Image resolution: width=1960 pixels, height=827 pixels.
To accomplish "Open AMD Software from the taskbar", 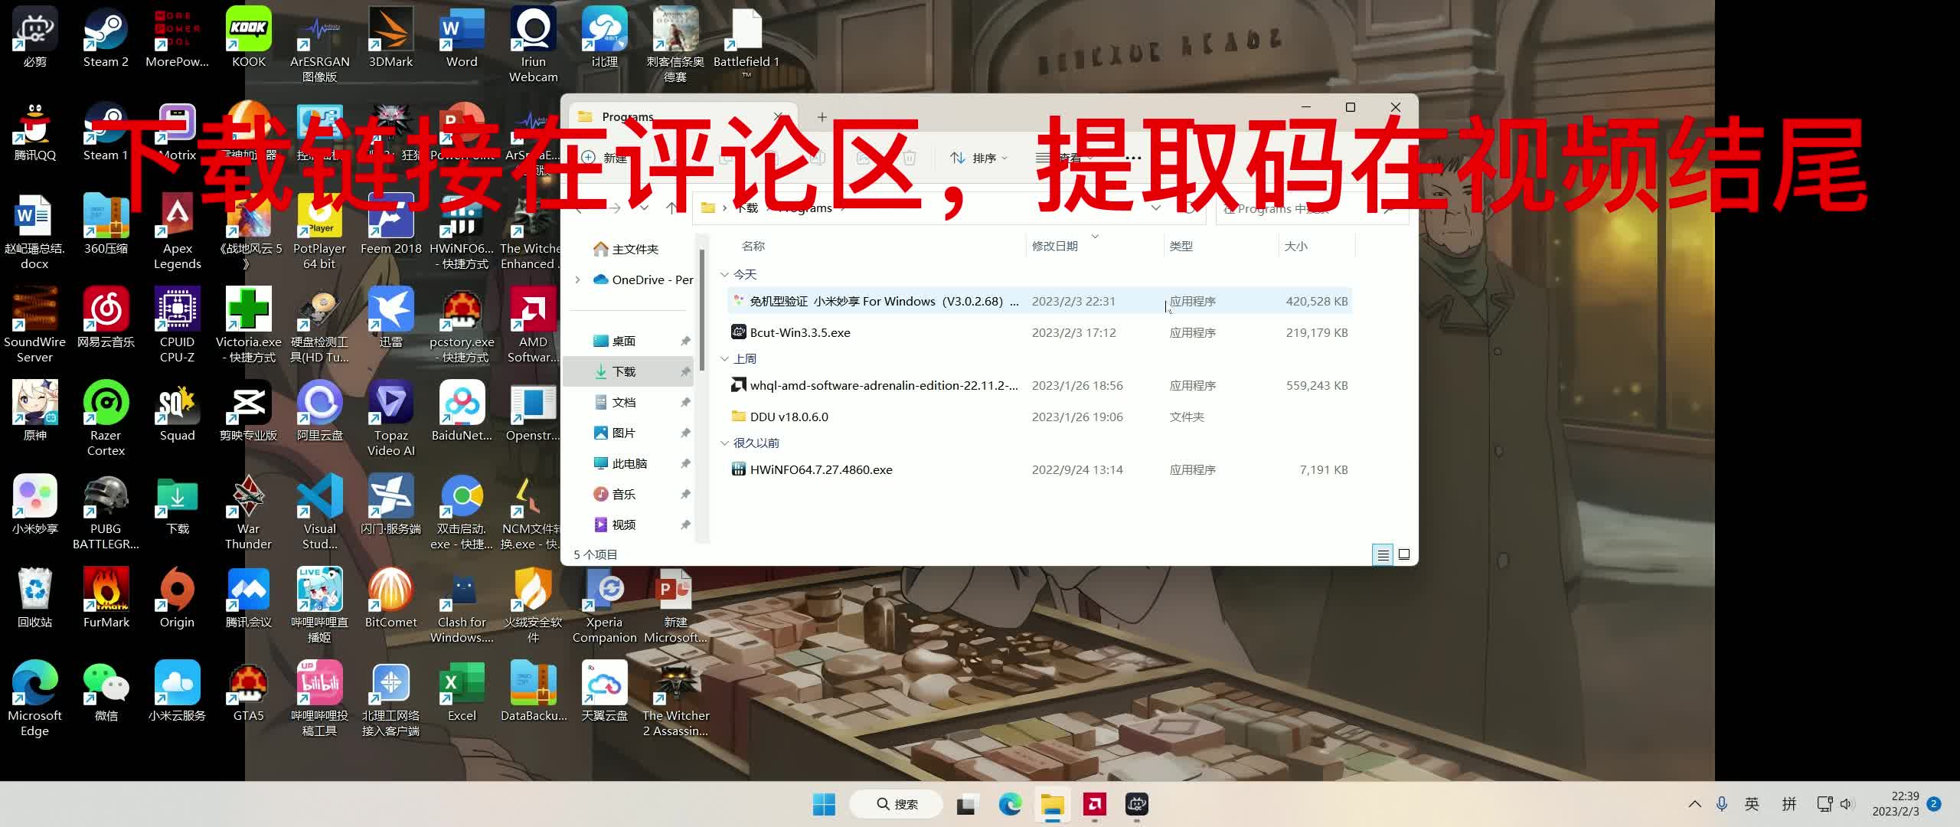I will (x=1094, y=804).
